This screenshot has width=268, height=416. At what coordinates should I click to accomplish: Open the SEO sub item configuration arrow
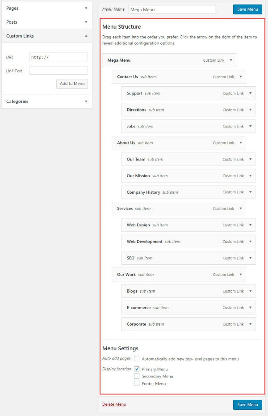coord(251,258)
